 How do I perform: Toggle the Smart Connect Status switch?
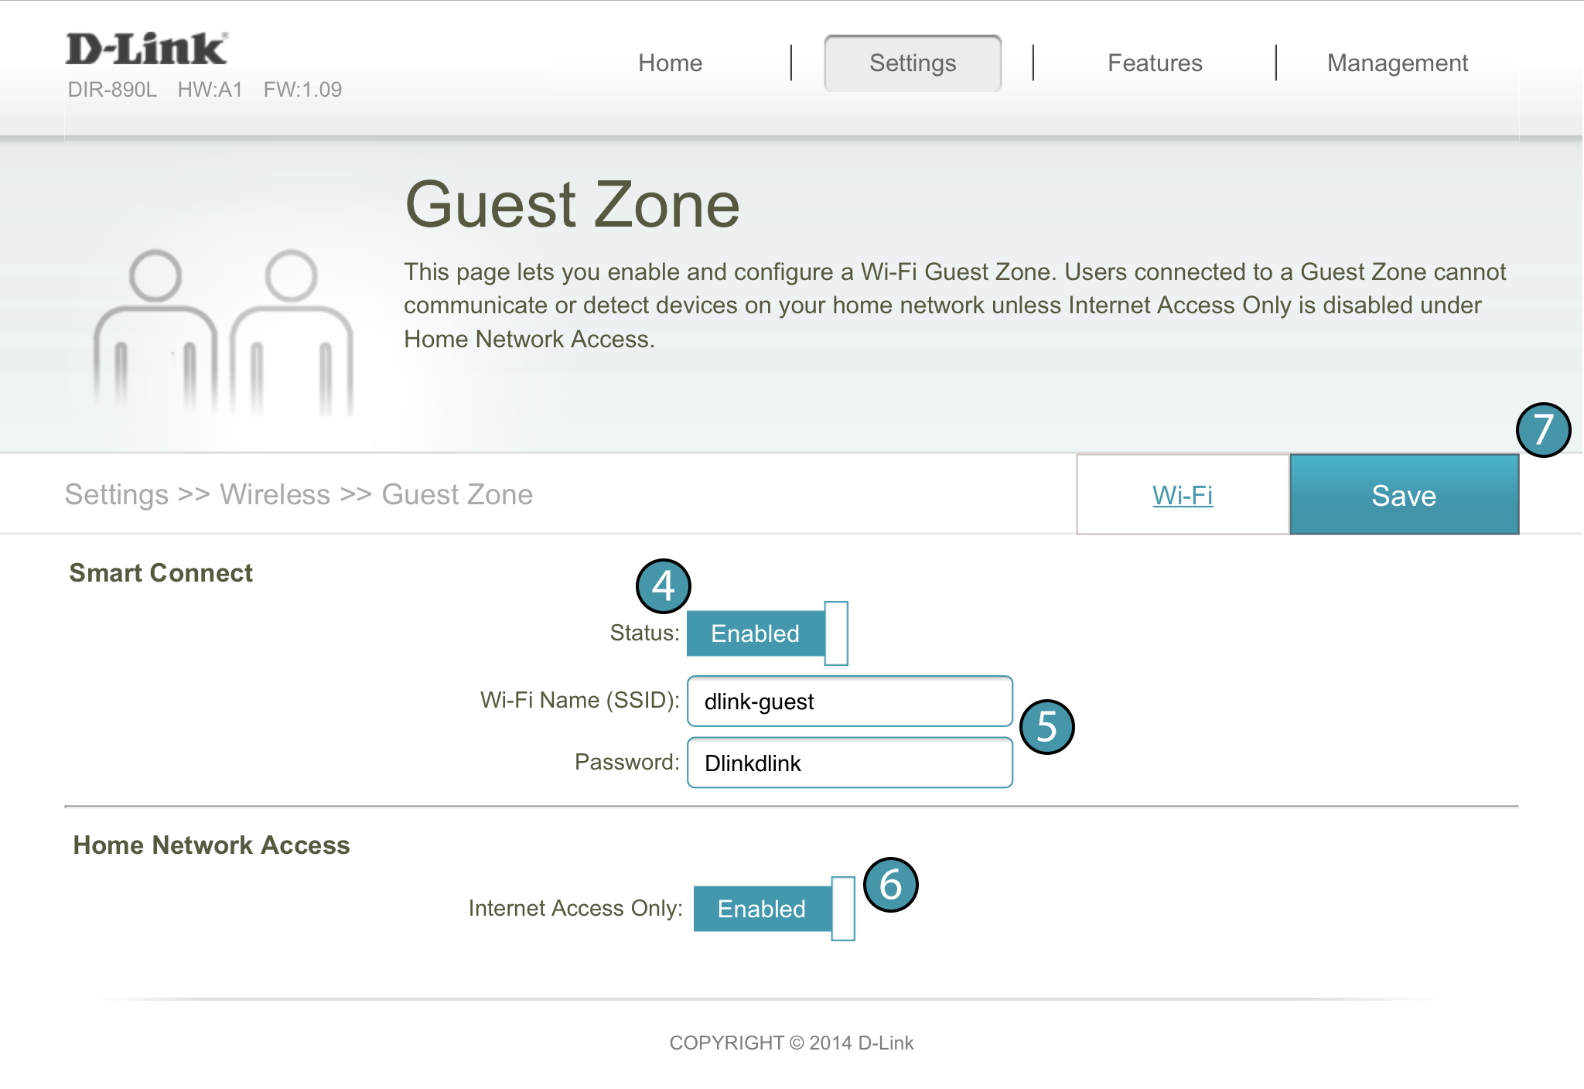click(767, 633)
